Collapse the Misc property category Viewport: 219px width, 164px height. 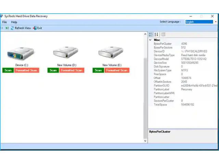[x=150, y=40]
